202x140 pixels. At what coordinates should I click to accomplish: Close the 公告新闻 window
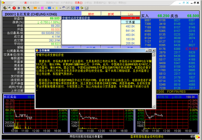[x=154, y=50]
